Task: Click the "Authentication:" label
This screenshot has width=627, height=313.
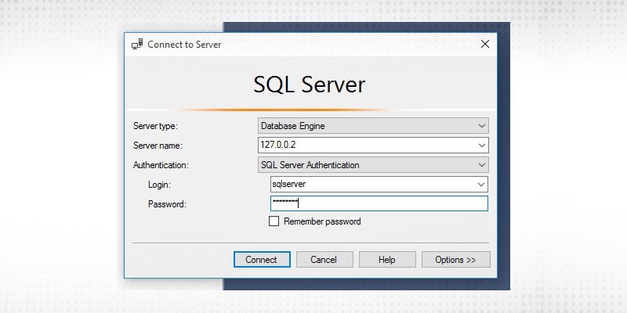Action: (x=161, y=165)
